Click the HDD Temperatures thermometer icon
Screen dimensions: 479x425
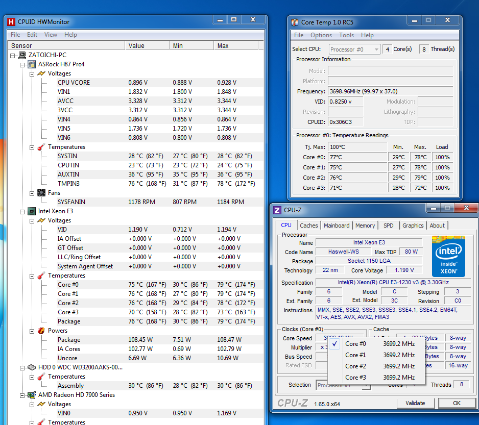[41, 377]
